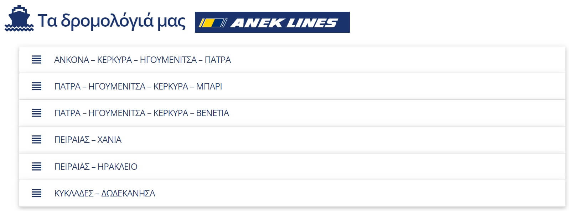
Task: Select the ΗΡΑΚΛΕΙΟ destination text
Action: click(118, 167)
